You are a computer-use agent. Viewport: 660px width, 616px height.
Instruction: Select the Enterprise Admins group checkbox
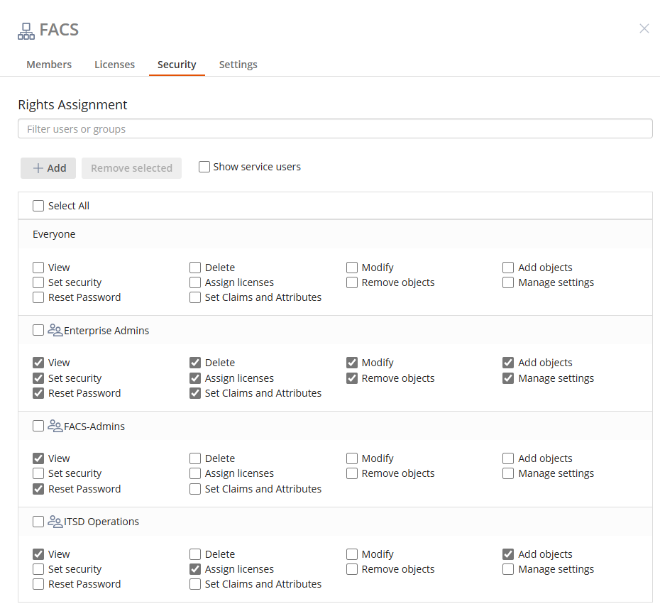click(38, 330)
